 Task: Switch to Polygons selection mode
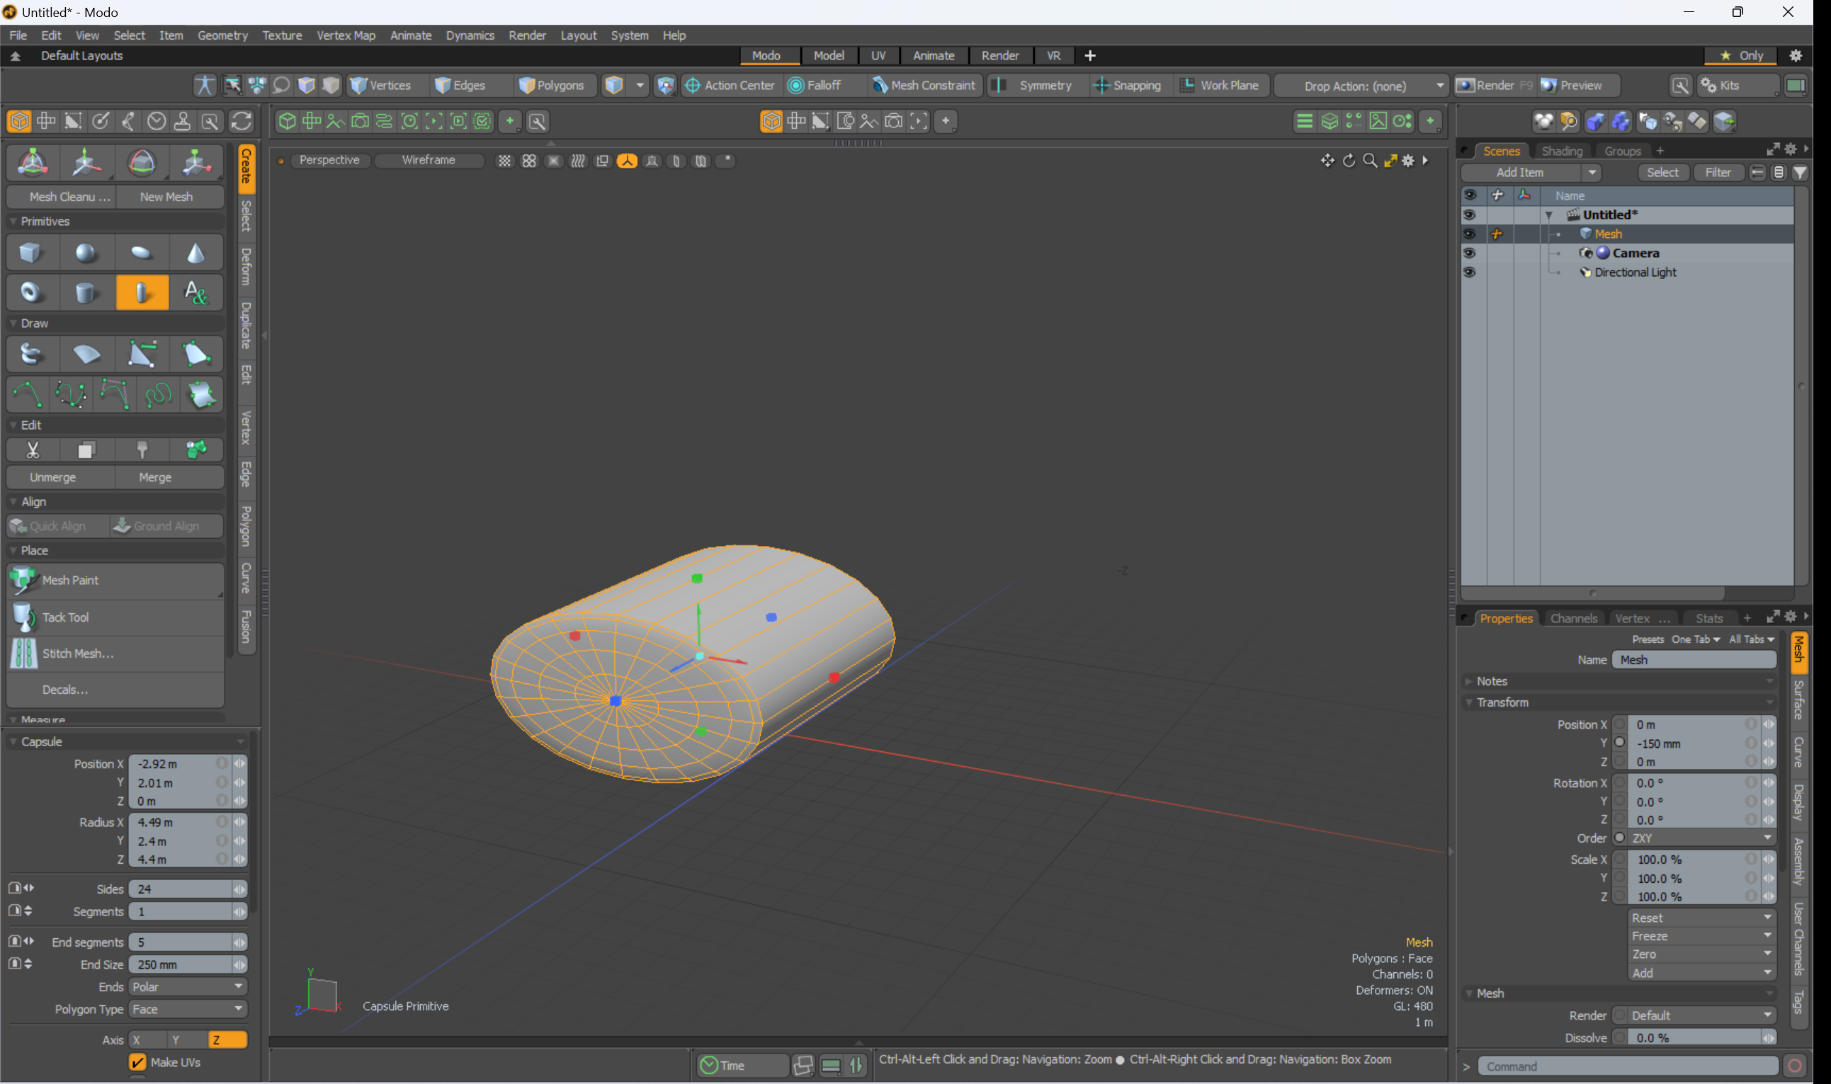point(552,86)
